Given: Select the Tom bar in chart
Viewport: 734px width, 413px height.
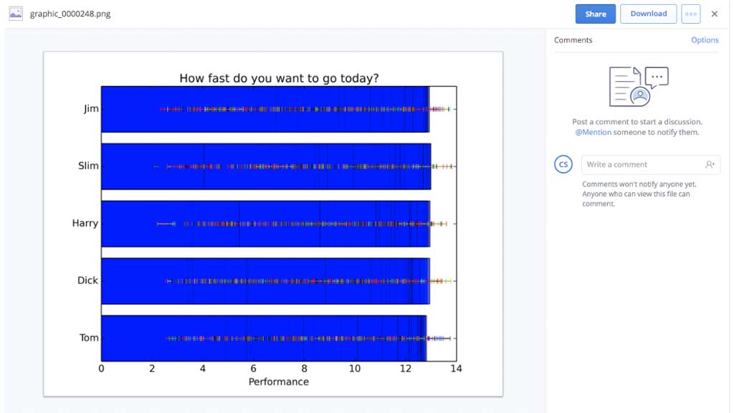Looking at the screenshot, I should 264,338.
